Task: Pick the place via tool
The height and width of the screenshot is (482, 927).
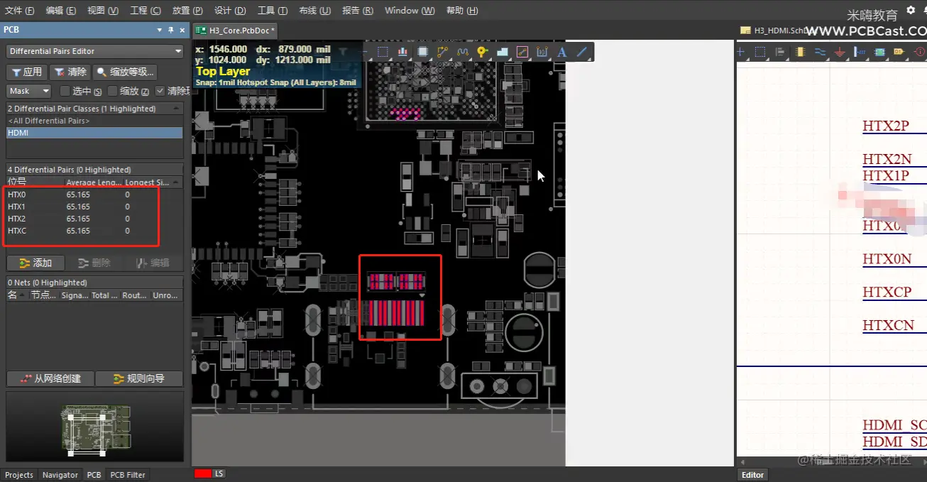Action: (482, 52)
